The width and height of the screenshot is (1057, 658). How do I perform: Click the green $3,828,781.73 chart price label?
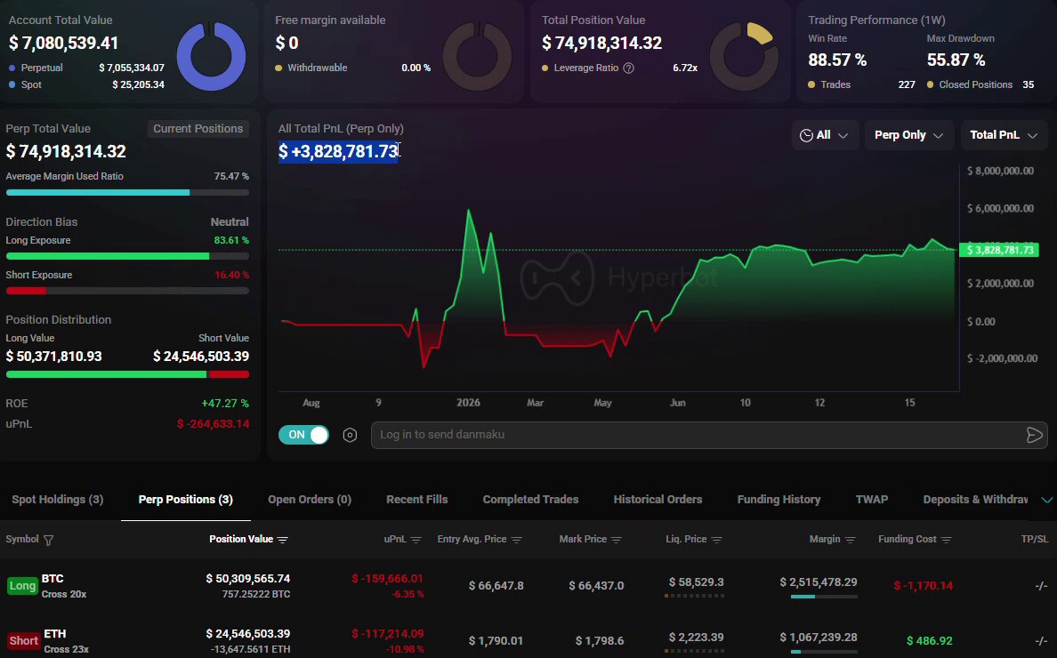(x=999, y=250)
